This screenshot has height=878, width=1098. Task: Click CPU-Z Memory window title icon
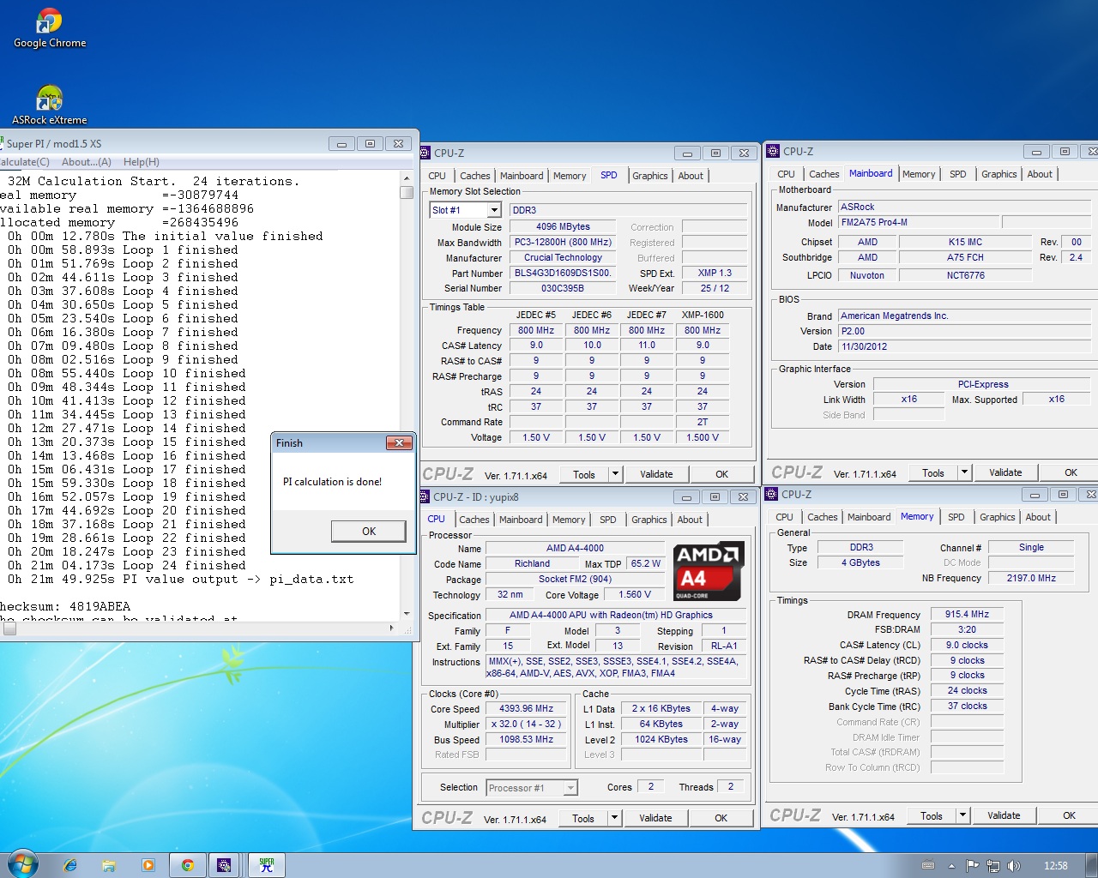pos(771,494)
